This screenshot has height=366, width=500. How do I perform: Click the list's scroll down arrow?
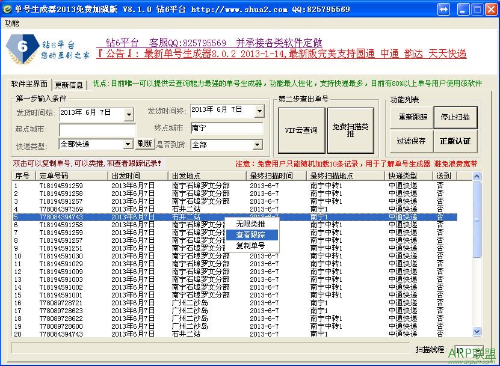click(477, 331)
